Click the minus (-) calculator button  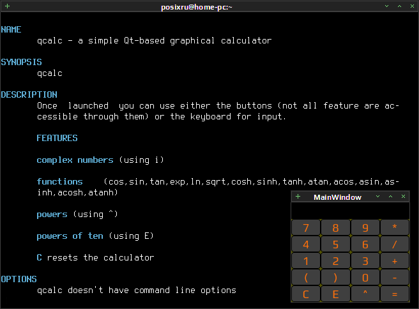[395, 278]
